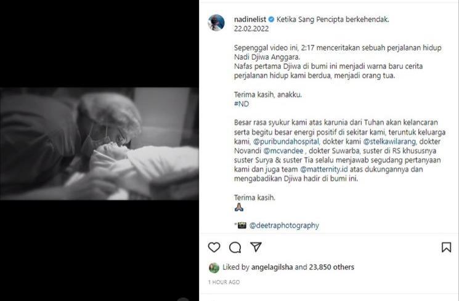Viewport: 459px width, 301px height.
Task: Open the nadinelist username link
Action: (x=250, y=20)
